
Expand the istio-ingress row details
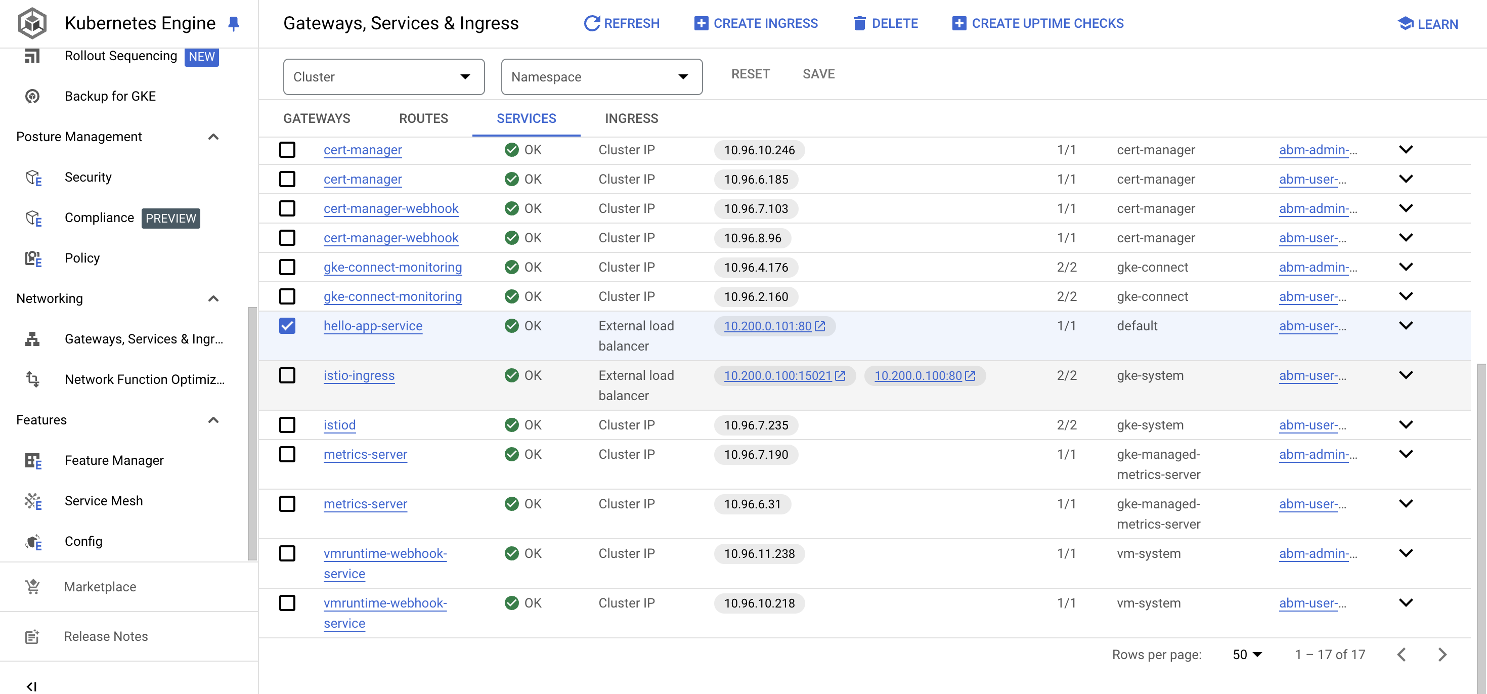[1406, 375]
